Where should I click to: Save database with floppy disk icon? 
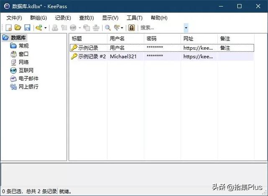[x=27, y=28]
